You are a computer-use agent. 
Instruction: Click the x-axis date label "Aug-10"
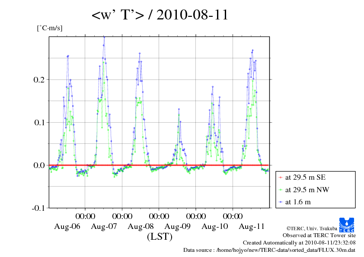pos(215,226)
